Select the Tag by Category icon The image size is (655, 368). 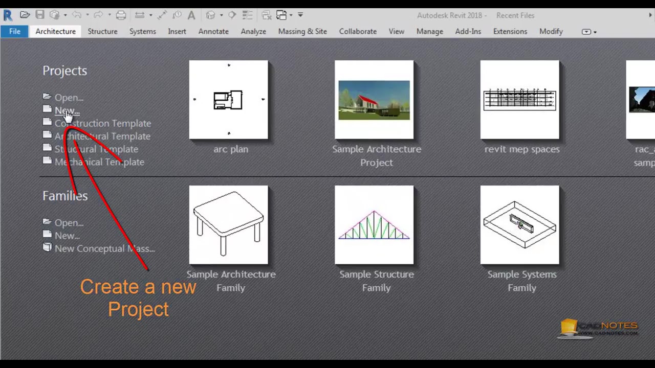pyautogui.click(x=177, y=15)
